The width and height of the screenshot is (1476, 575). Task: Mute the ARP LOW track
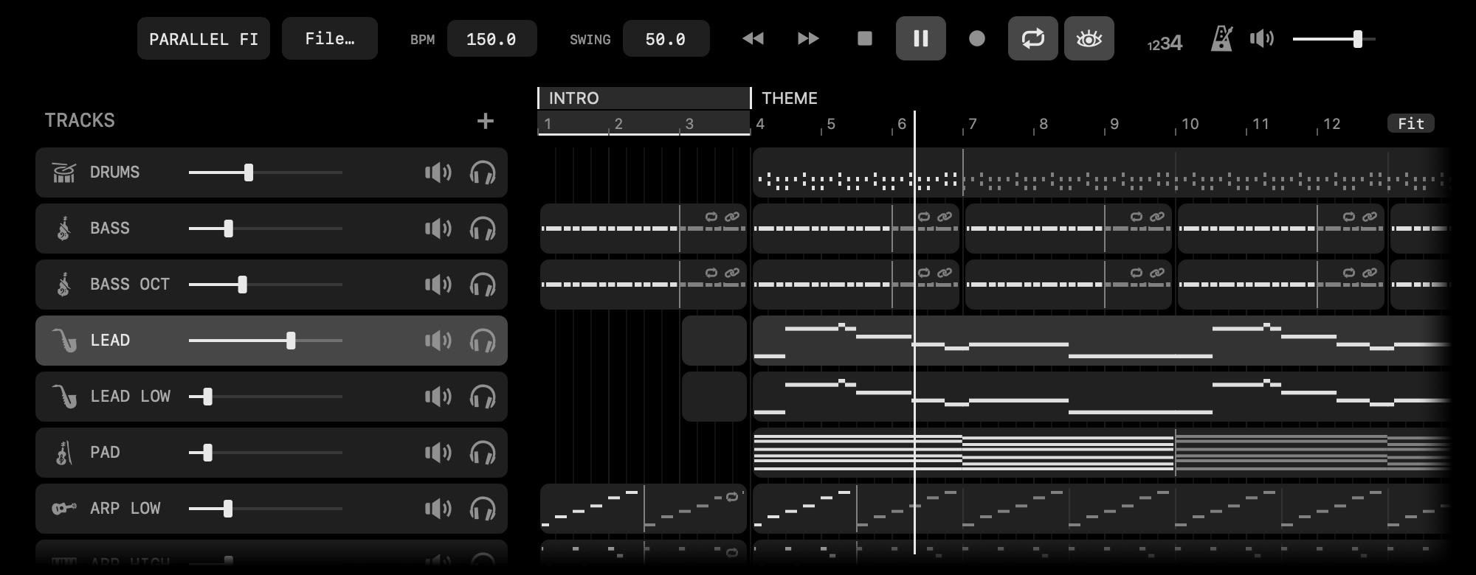point(438,509)
